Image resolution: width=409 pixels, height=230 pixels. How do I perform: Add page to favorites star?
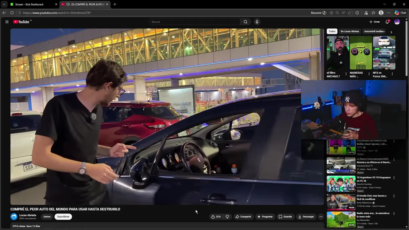pos(349,13)
